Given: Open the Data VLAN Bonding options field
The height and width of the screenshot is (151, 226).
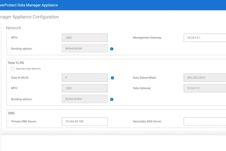Looking at the screenshot, I should pos(85,99).
